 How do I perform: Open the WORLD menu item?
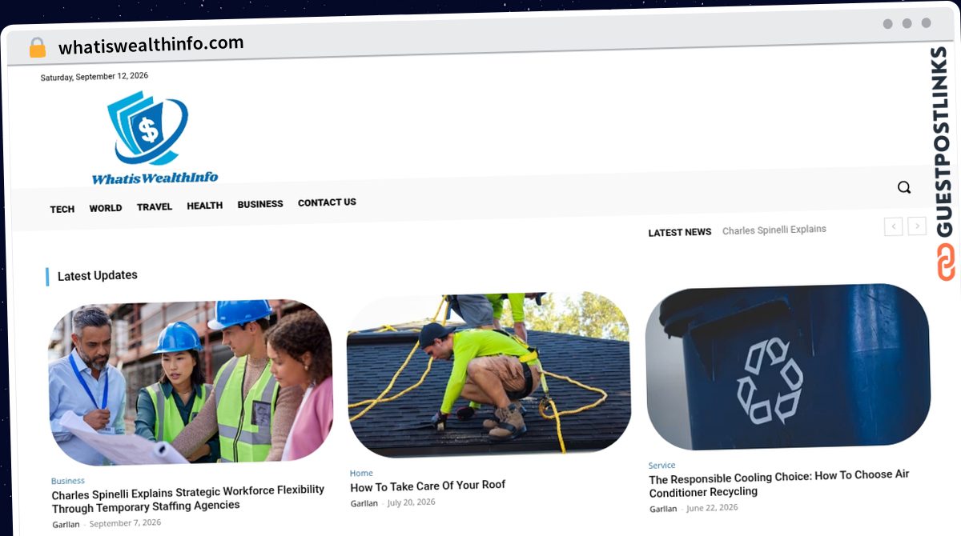(106, 208)
